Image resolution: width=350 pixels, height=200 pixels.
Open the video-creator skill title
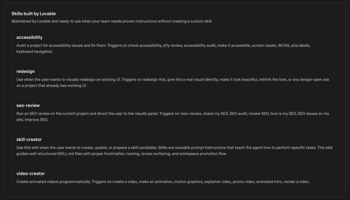click(30, 174)
